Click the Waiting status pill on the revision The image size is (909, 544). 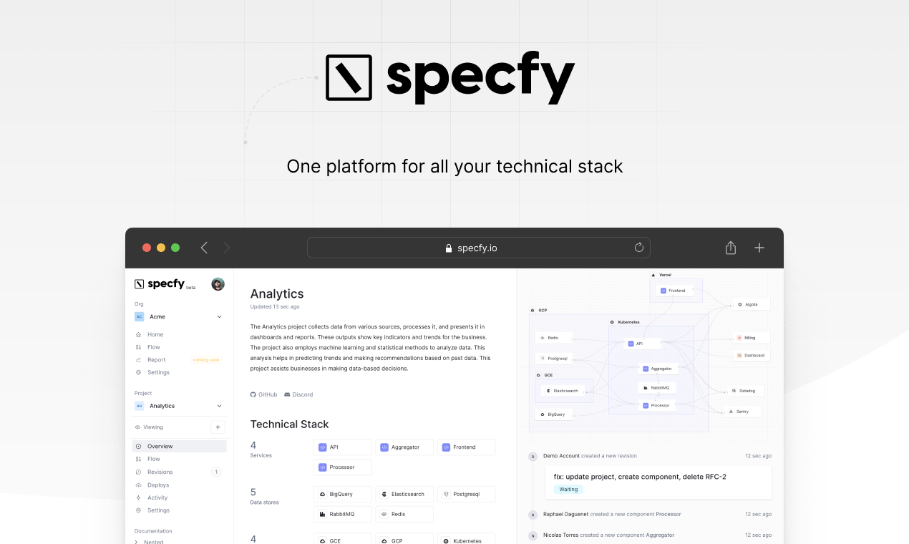[568, 489]
